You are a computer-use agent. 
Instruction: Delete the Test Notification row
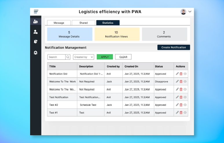(181, 97)
